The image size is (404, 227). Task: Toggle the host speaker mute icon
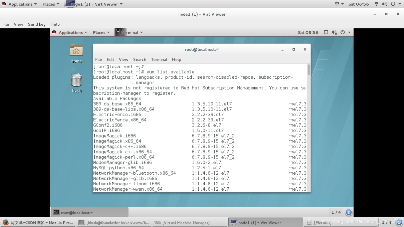(x=384, y=4)
